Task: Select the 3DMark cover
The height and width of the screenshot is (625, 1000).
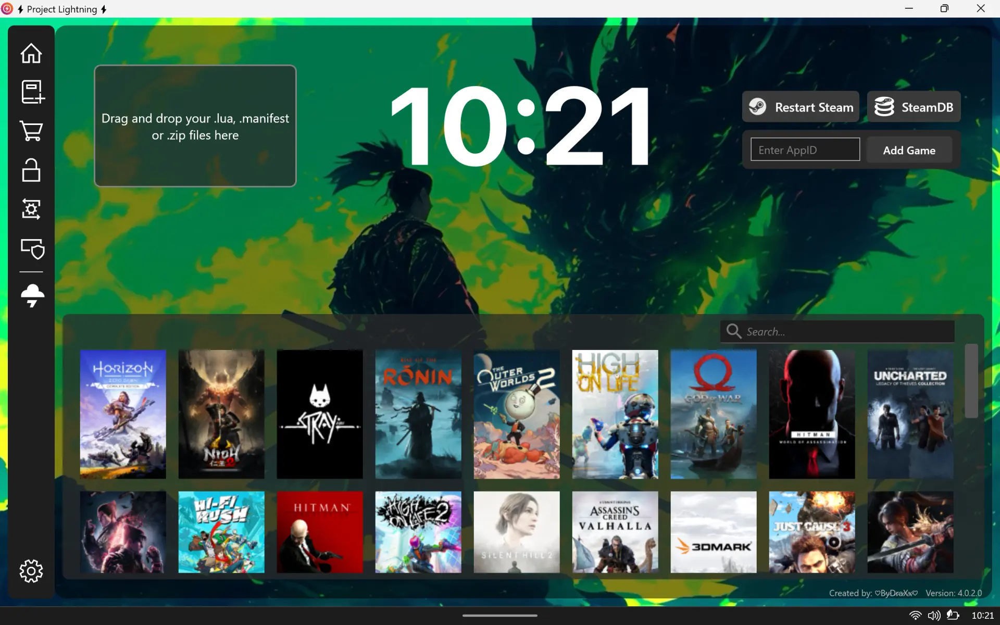Action: (x=714, y=532)
